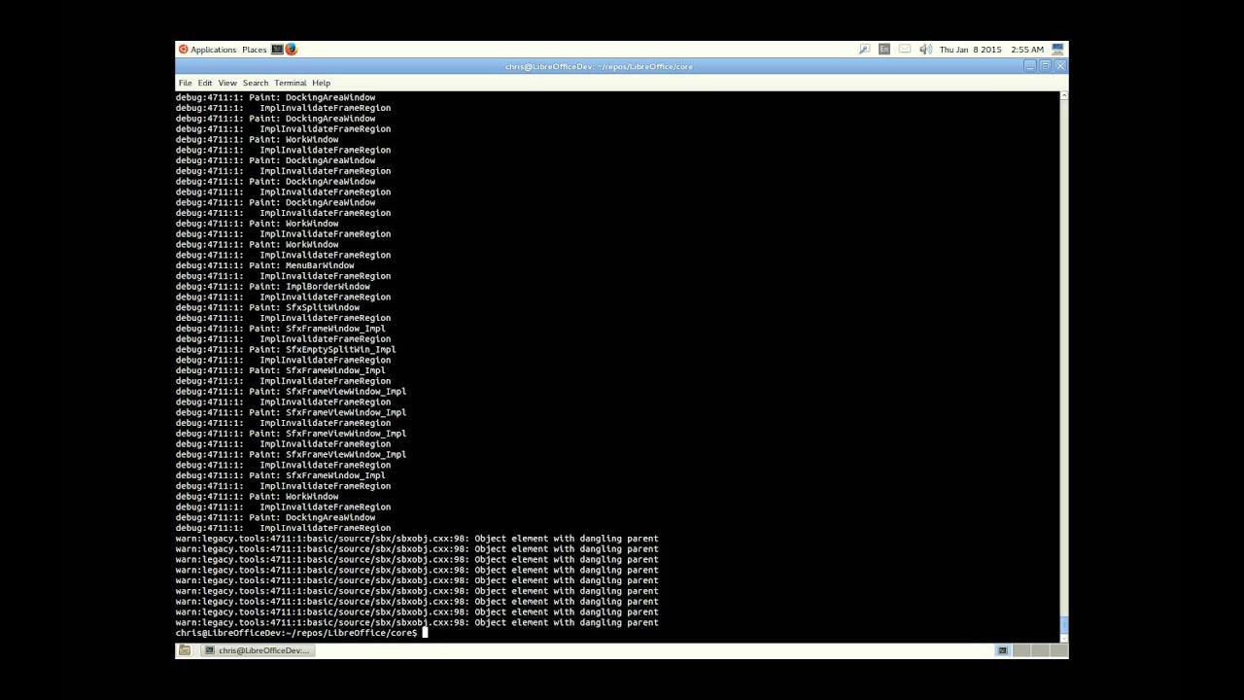Screen dimensions: 1244x700
Task: Select chris@LibreOfficeDev taskbar window button
Action: pos(257,650)
